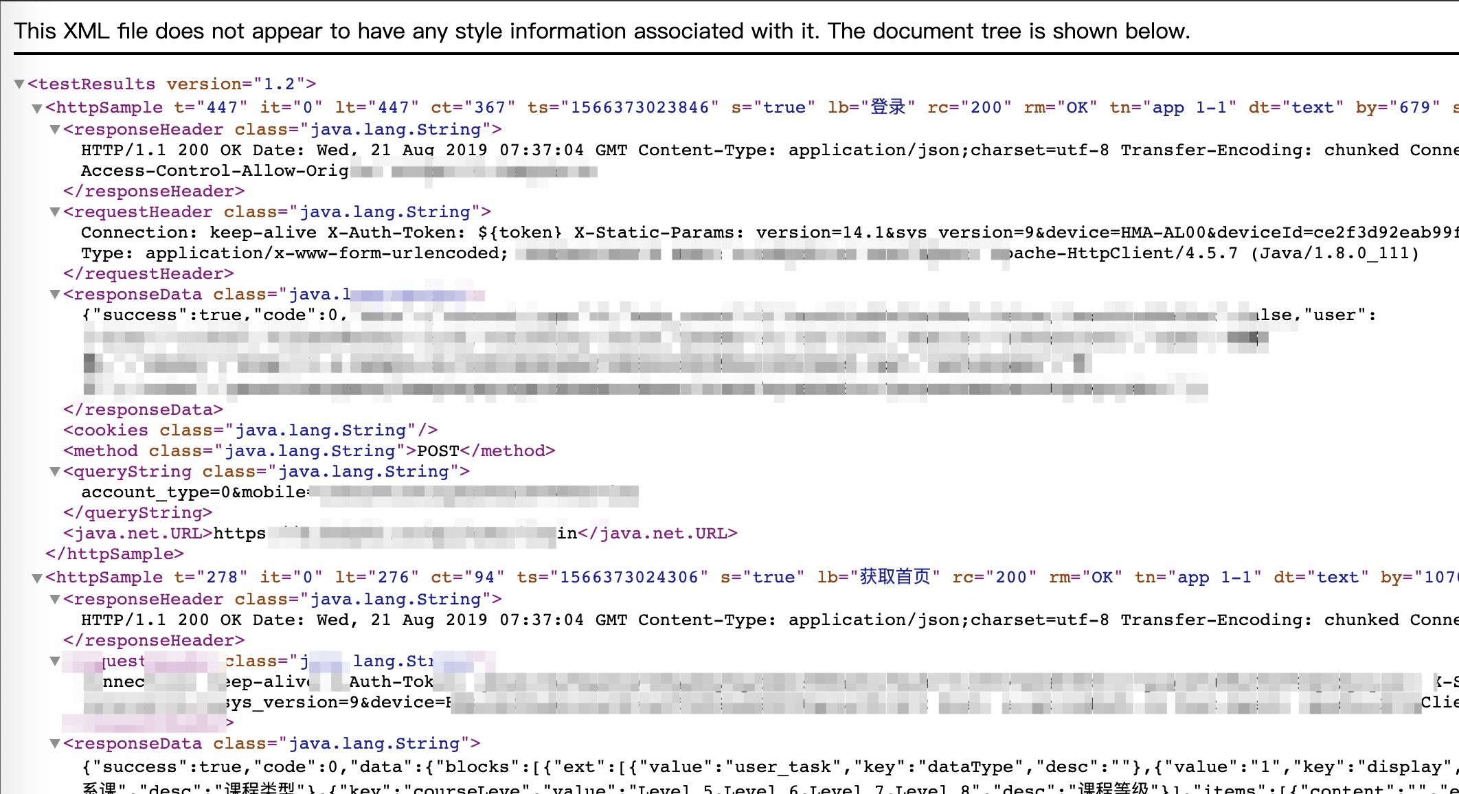
Task: Collapse the second httpSample node (t="278")
Action: (37, 578)
